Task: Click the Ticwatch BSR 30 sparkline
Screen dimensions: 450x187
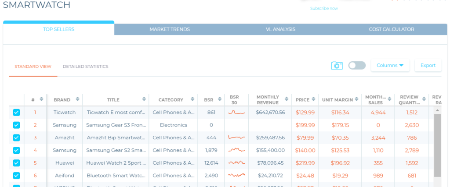Action: (x=237, y=113)
